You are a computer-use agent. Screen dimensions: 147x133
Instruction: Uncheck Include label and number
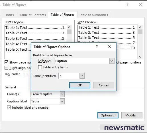(9, 108)
